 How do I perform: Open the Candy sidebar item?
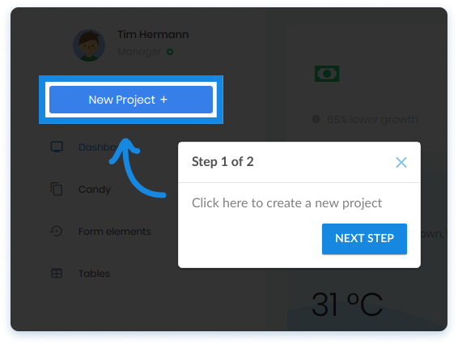(95, 190)
